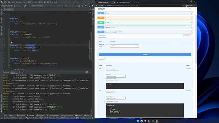Open the Refactor menu in PyCharm
Viewport: 219px width, 123px height.
31,2
